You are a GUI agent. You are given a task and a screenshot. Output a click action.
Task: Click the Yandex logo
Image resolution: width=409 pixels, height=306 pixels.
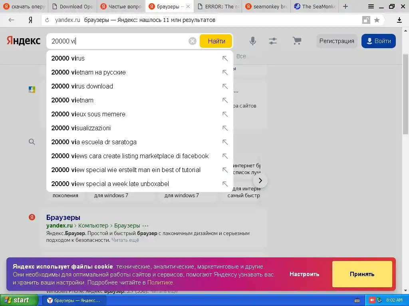24,41
